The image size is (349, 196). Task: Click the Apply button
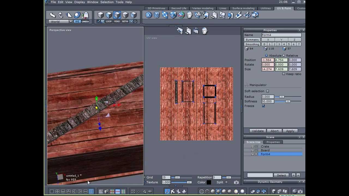(x=290, y=131)
